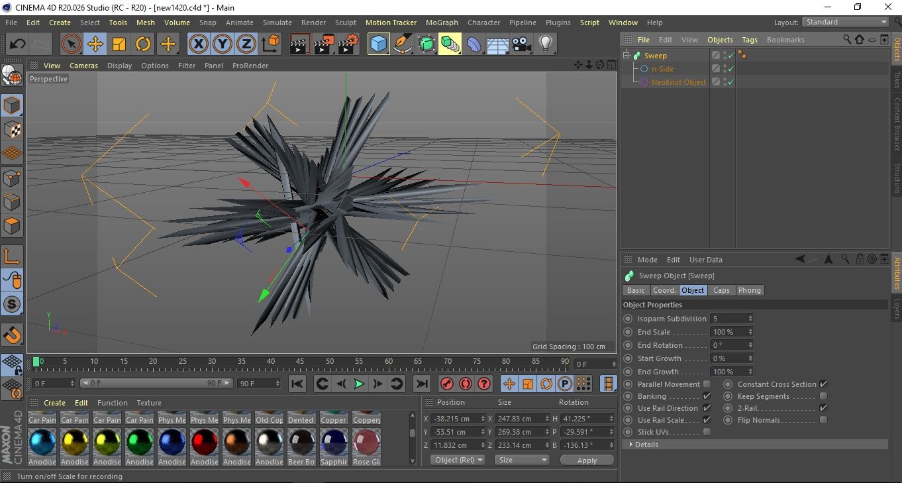Disable the Banking checkbox
Viewport: 902px width, 483px height.
707,396
